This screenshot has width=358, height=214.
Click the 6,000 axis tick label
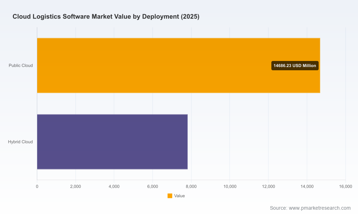[x=153, y=187]
